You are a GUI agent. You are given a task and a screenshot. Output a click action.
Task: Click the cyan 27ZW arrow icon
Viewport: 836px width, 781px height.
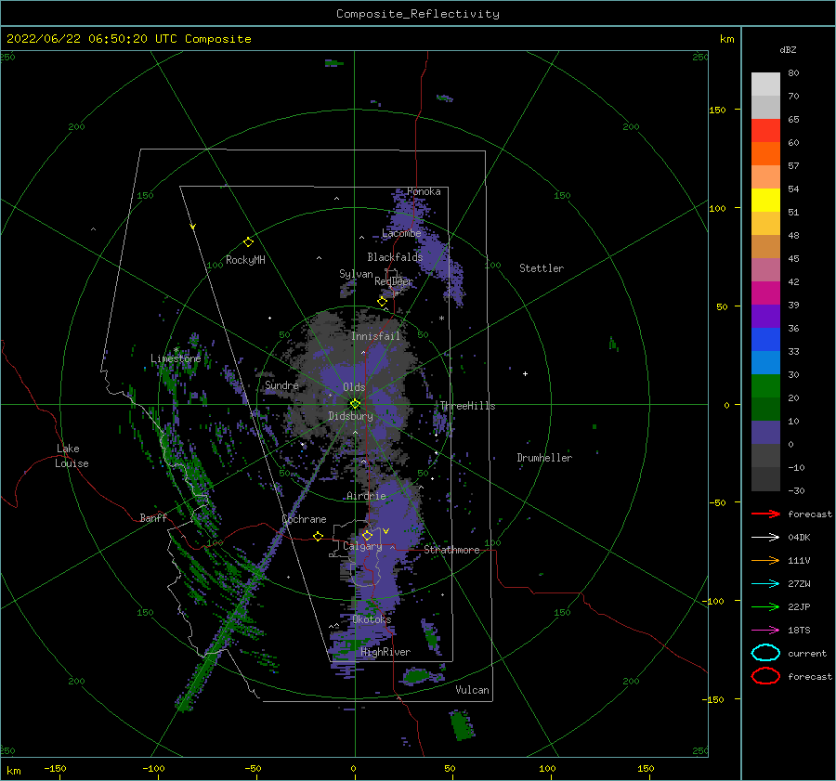765,584
